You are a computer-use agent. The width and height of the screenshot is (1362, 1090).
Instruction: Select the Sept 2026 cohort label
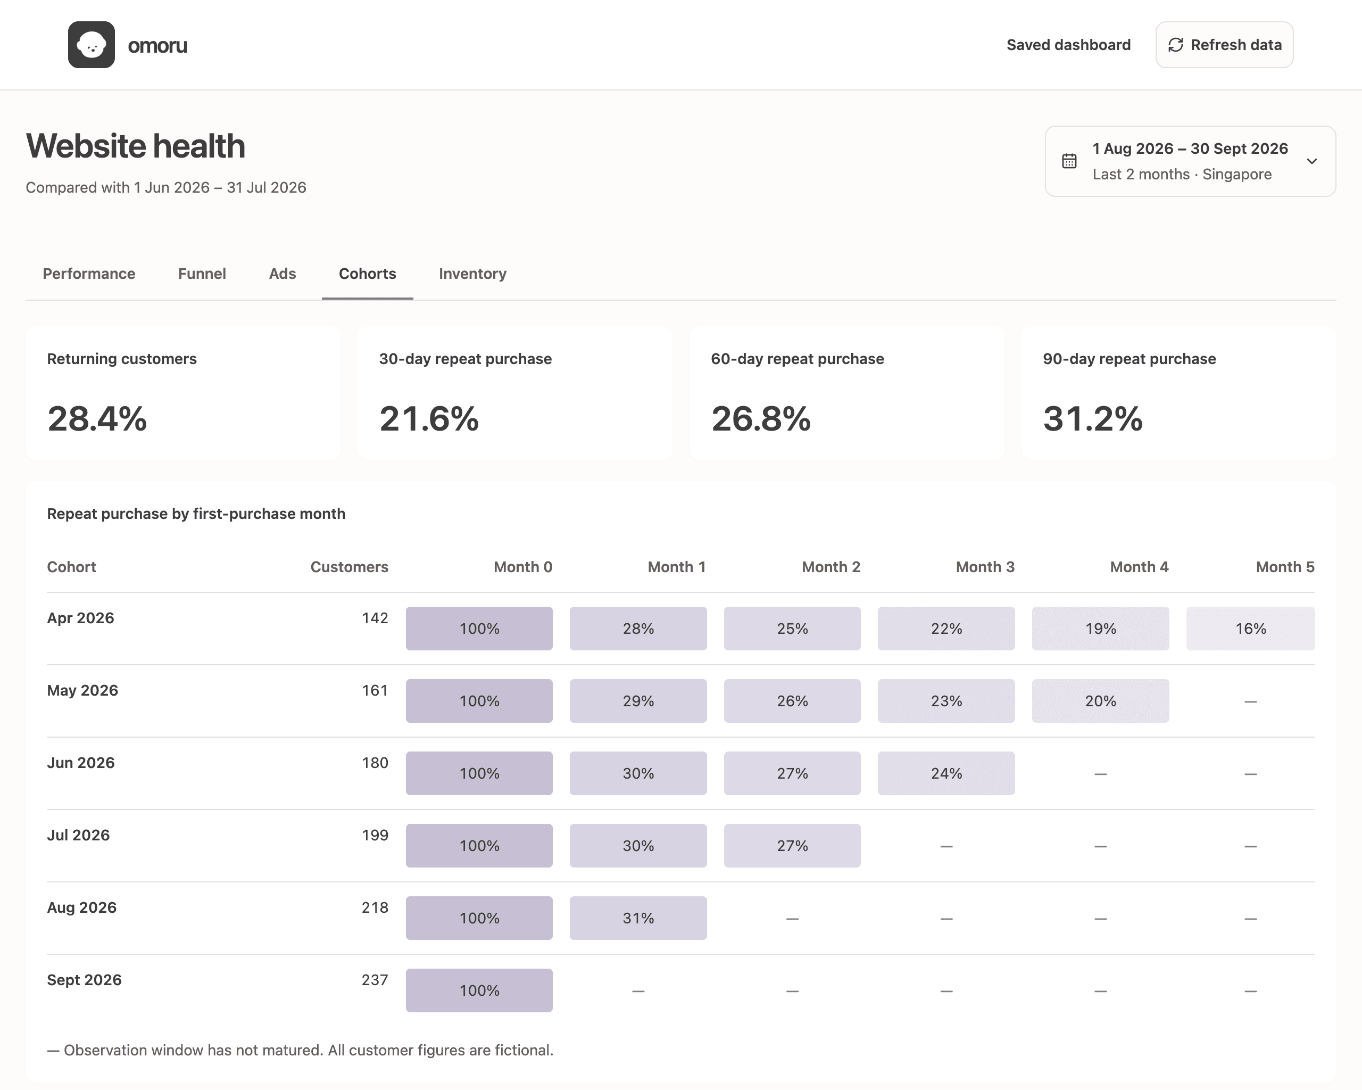pos(85,980)
